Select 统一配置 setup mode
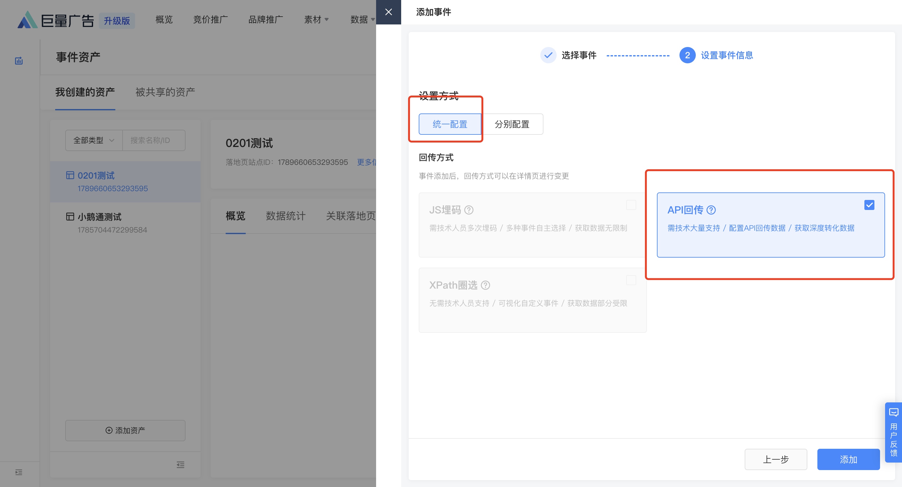This screenshot has height=487, width=902. pos(450,124)
